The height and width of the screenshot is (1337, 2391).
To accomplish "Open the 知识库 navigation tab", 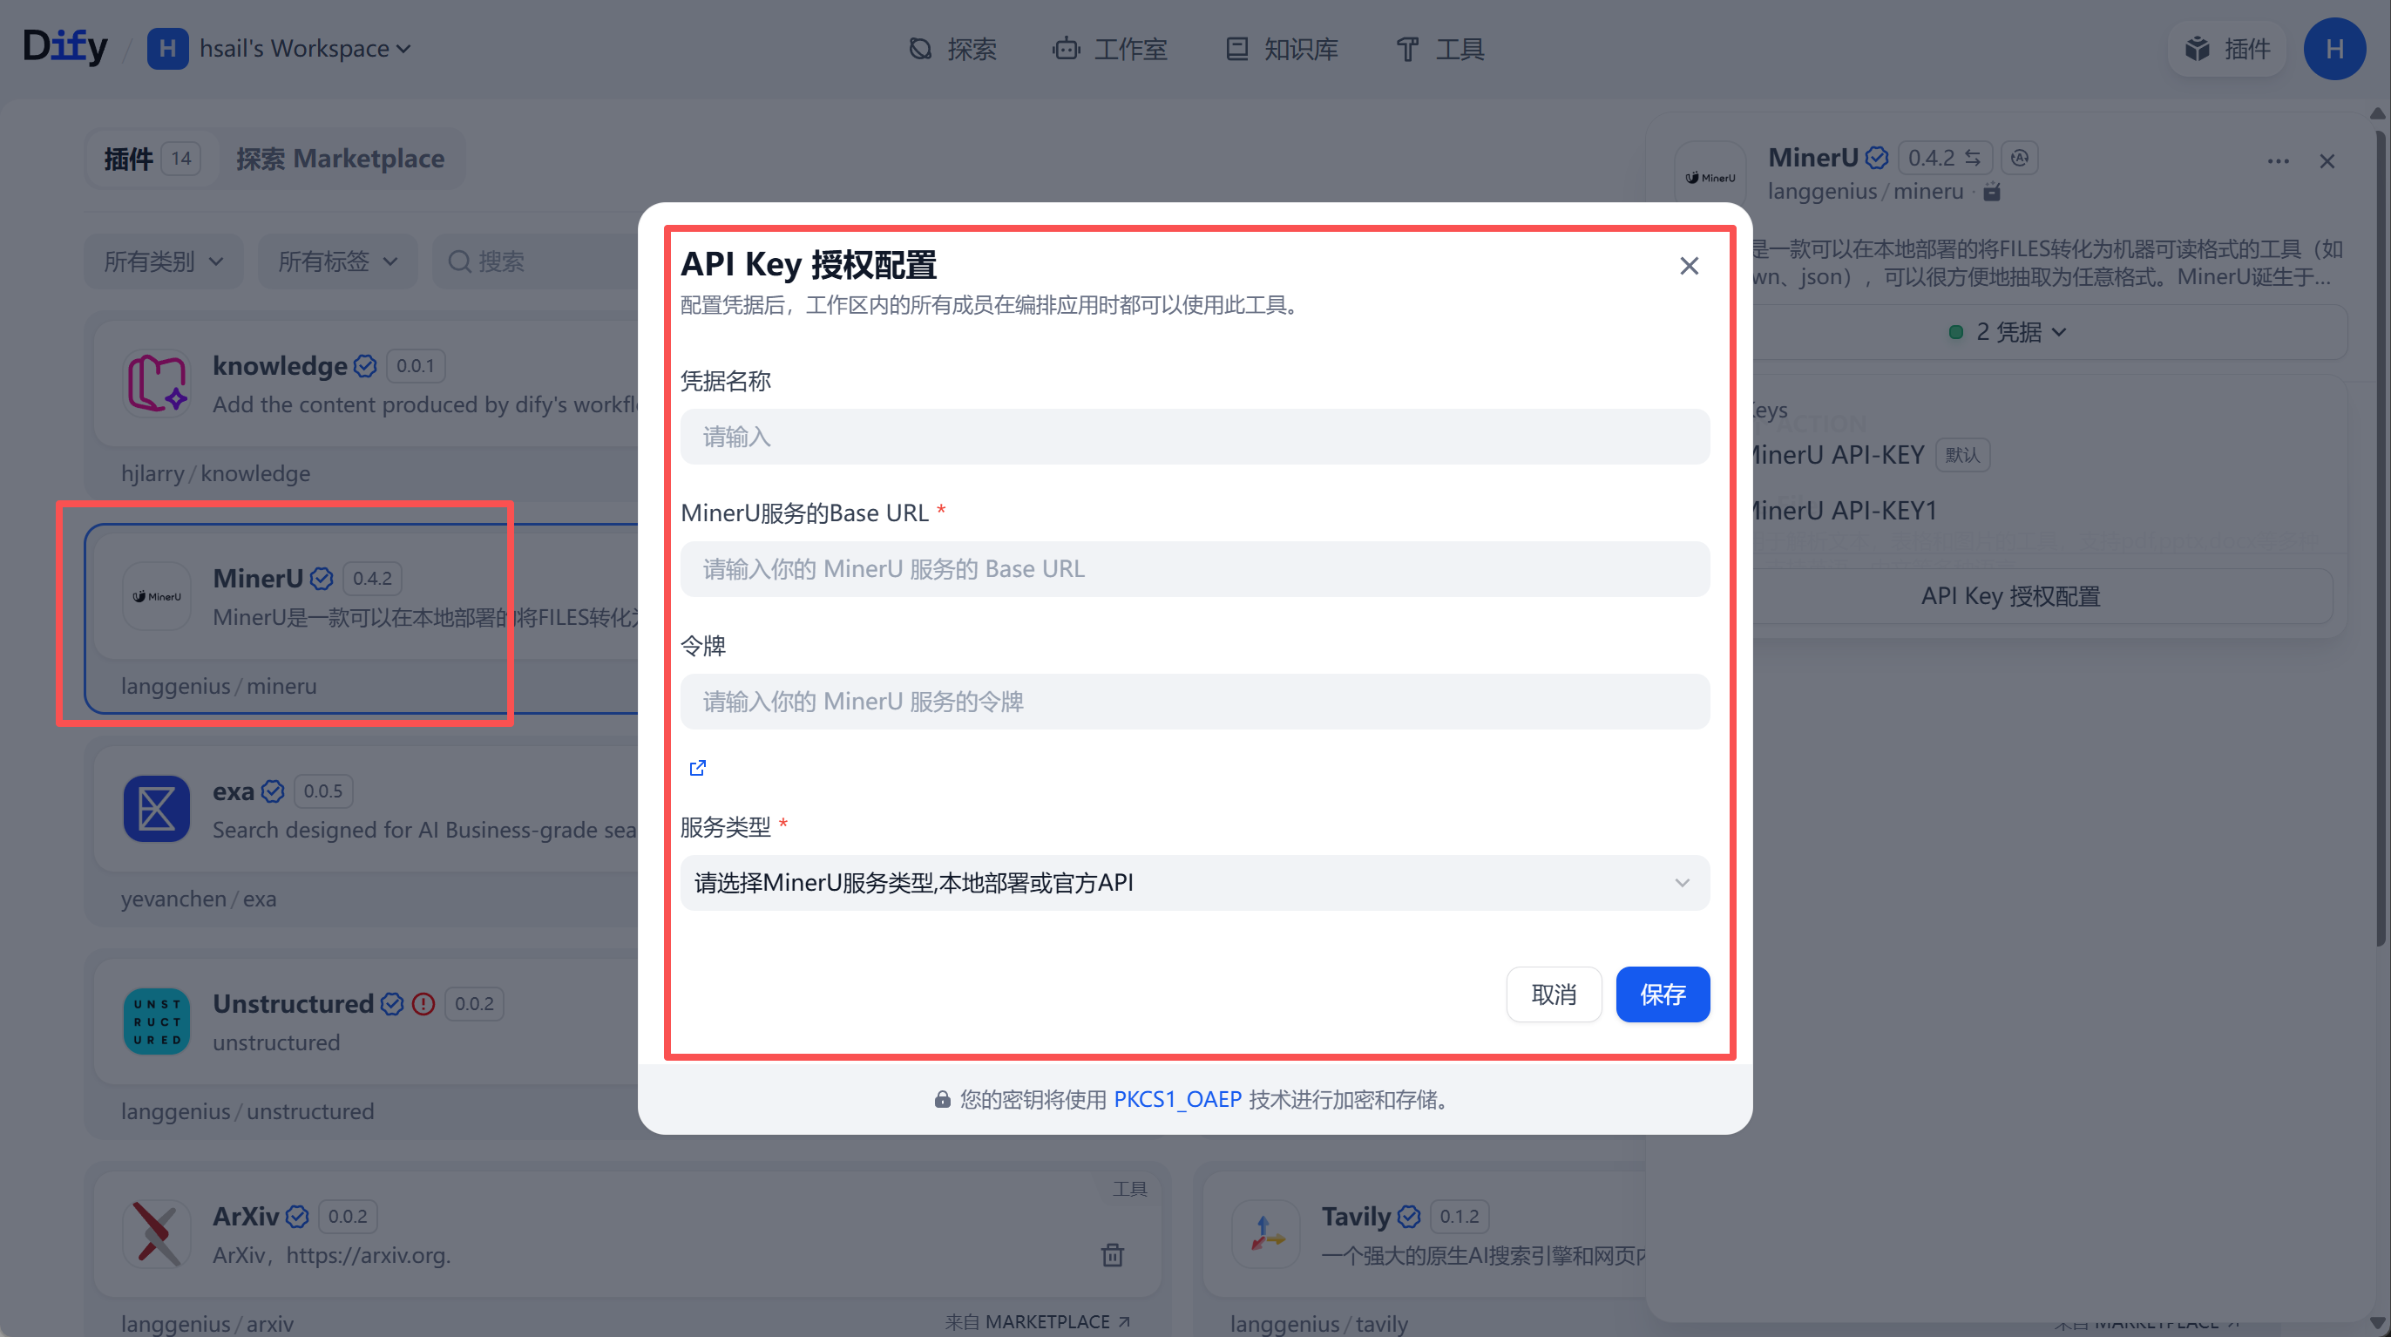I will [x=1282, y=48].
